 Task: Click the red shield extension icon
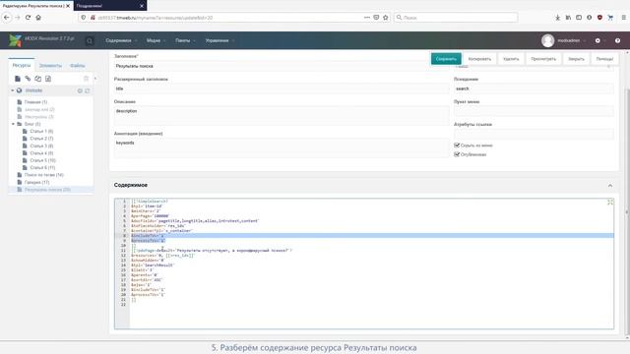pos(599,18)
